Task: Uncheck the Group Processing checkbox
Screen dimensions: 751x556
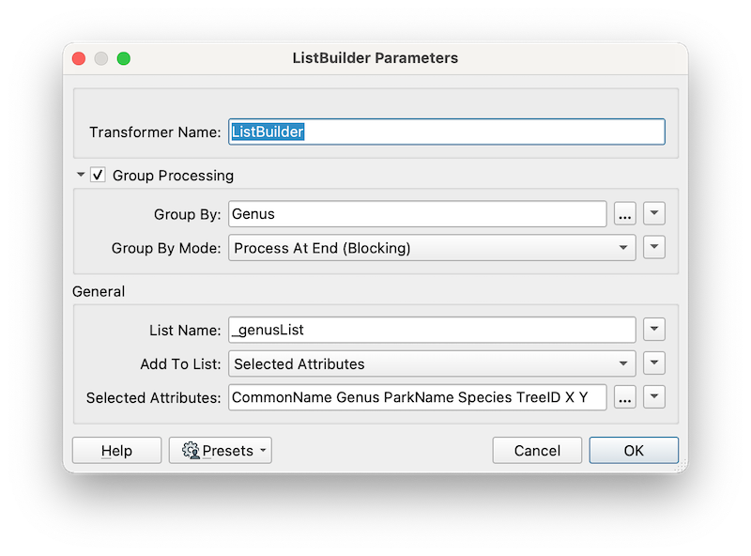Action: pos(98,176)
